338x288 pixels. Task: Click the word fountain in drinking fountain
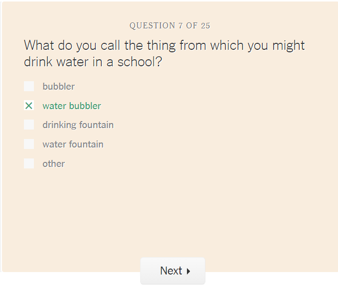96,125
